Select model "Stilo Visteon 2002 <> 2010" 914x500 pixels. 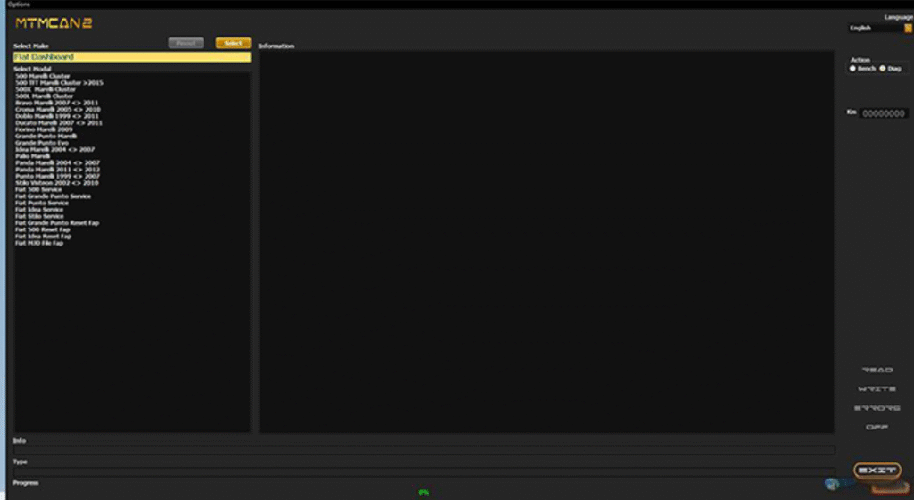click(57, 183)
